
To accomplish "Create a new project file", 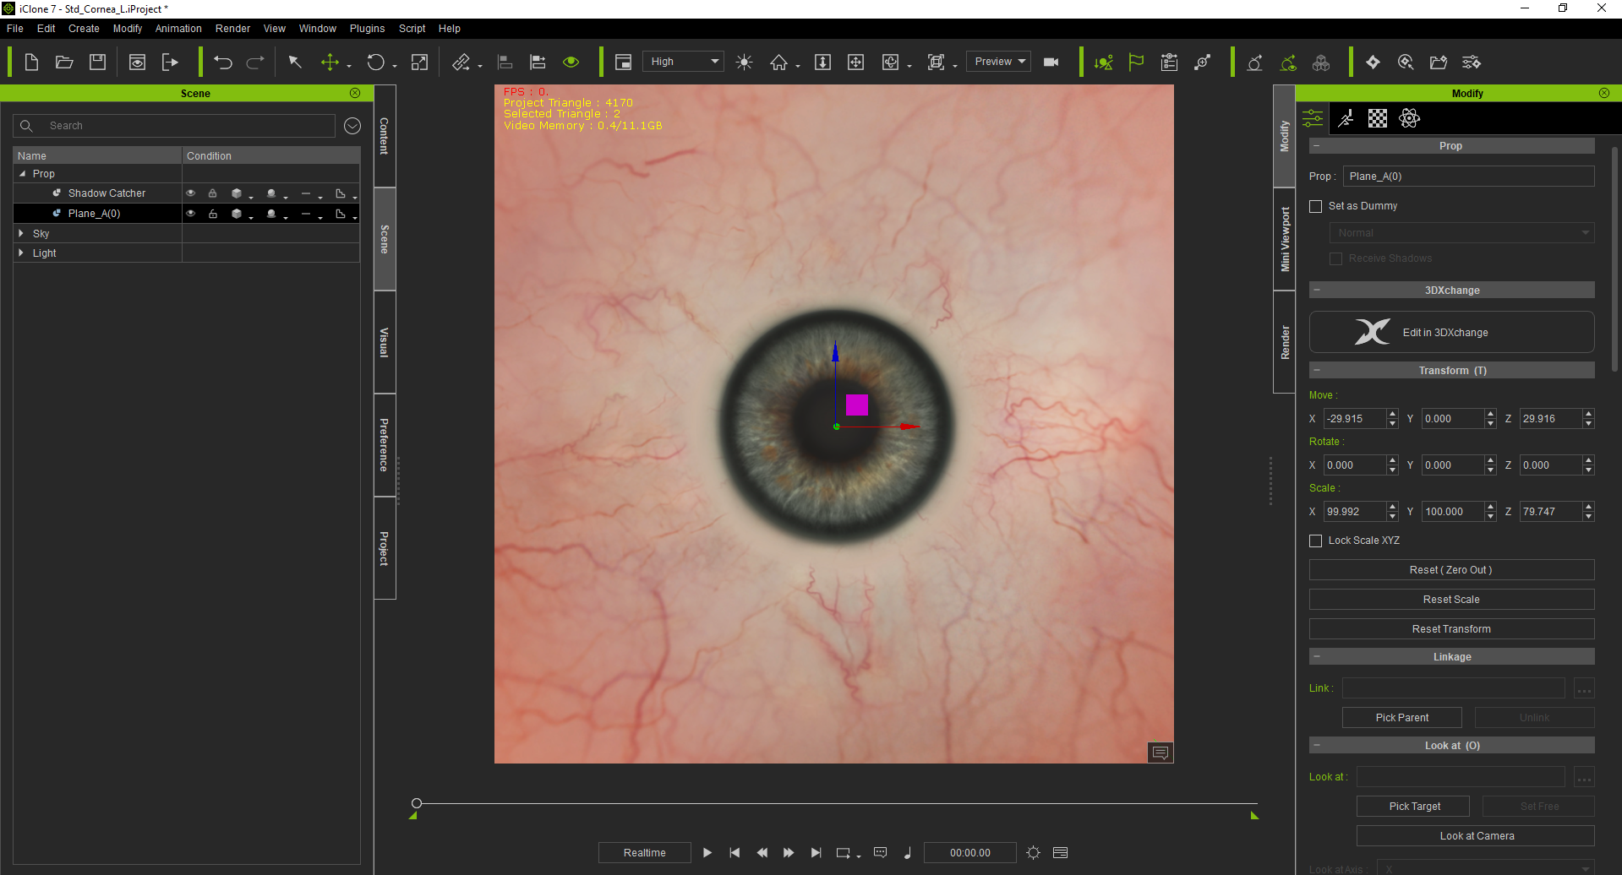I will (x=31, y=62).
